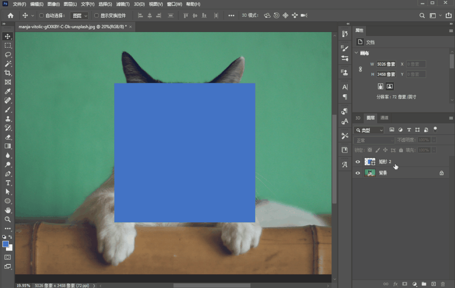The width and height of the screenshot is (455, 288).
Task: Open the 窗口(W) menu
Action: pos(175,4)
